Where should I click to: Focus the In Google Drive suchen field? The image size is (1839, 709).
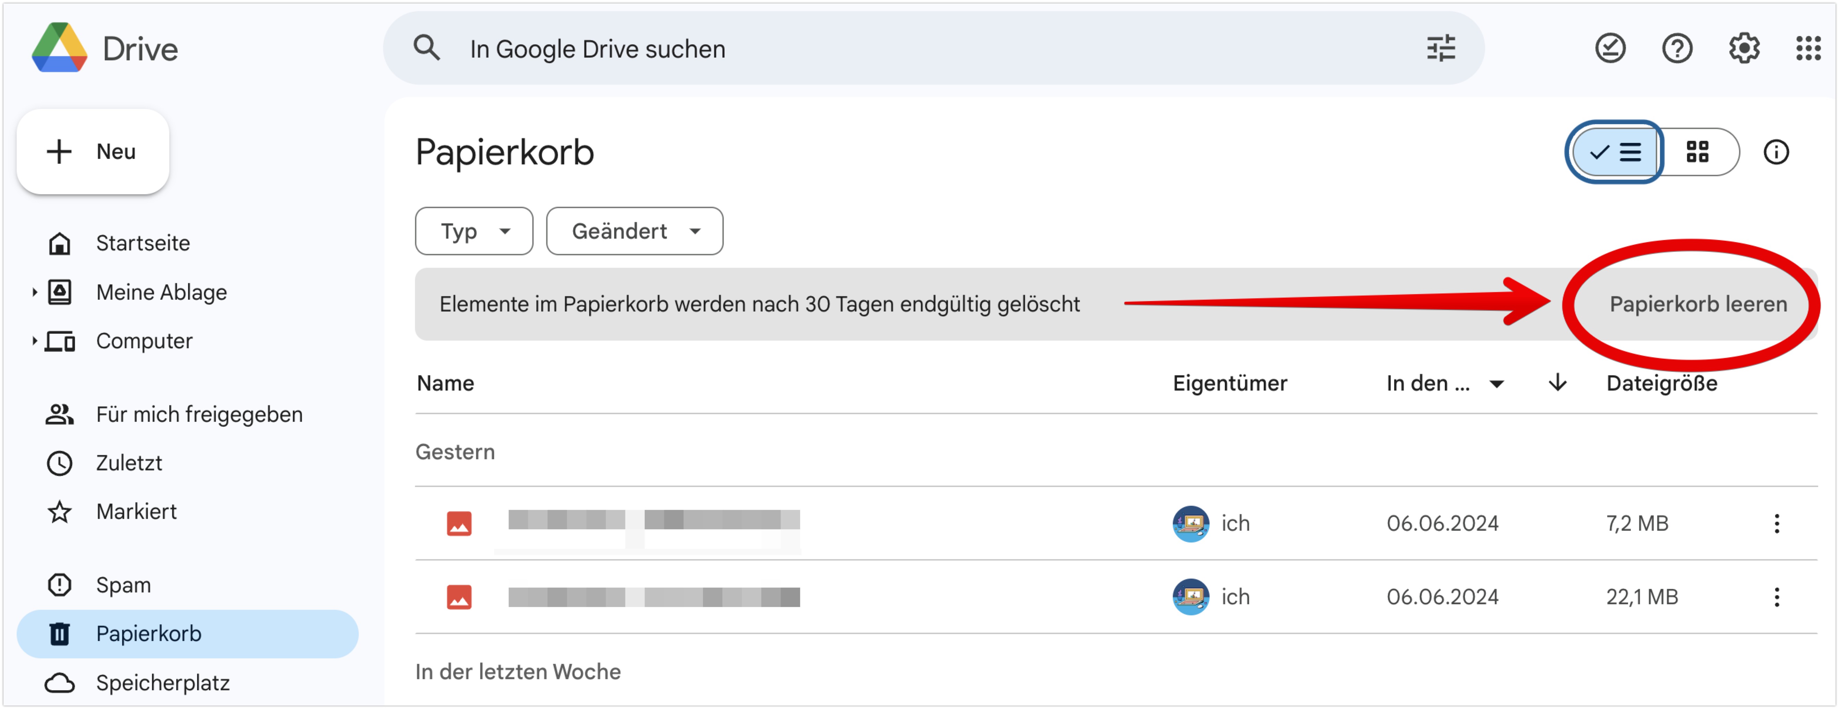pos(934,49)
